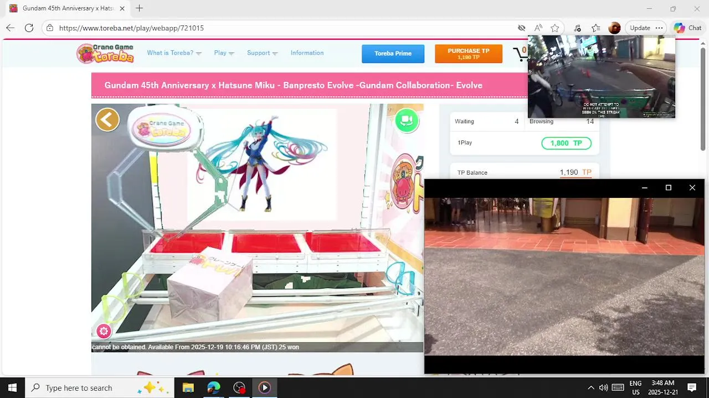The width and height of the screenshot is (709, 398).
Task: Close the overlay video window
Action: tap(692, 188)
